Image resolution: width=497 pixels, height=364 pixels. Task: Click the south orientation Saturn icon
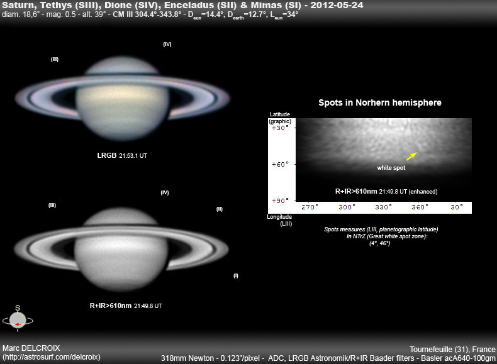[18, 319]
